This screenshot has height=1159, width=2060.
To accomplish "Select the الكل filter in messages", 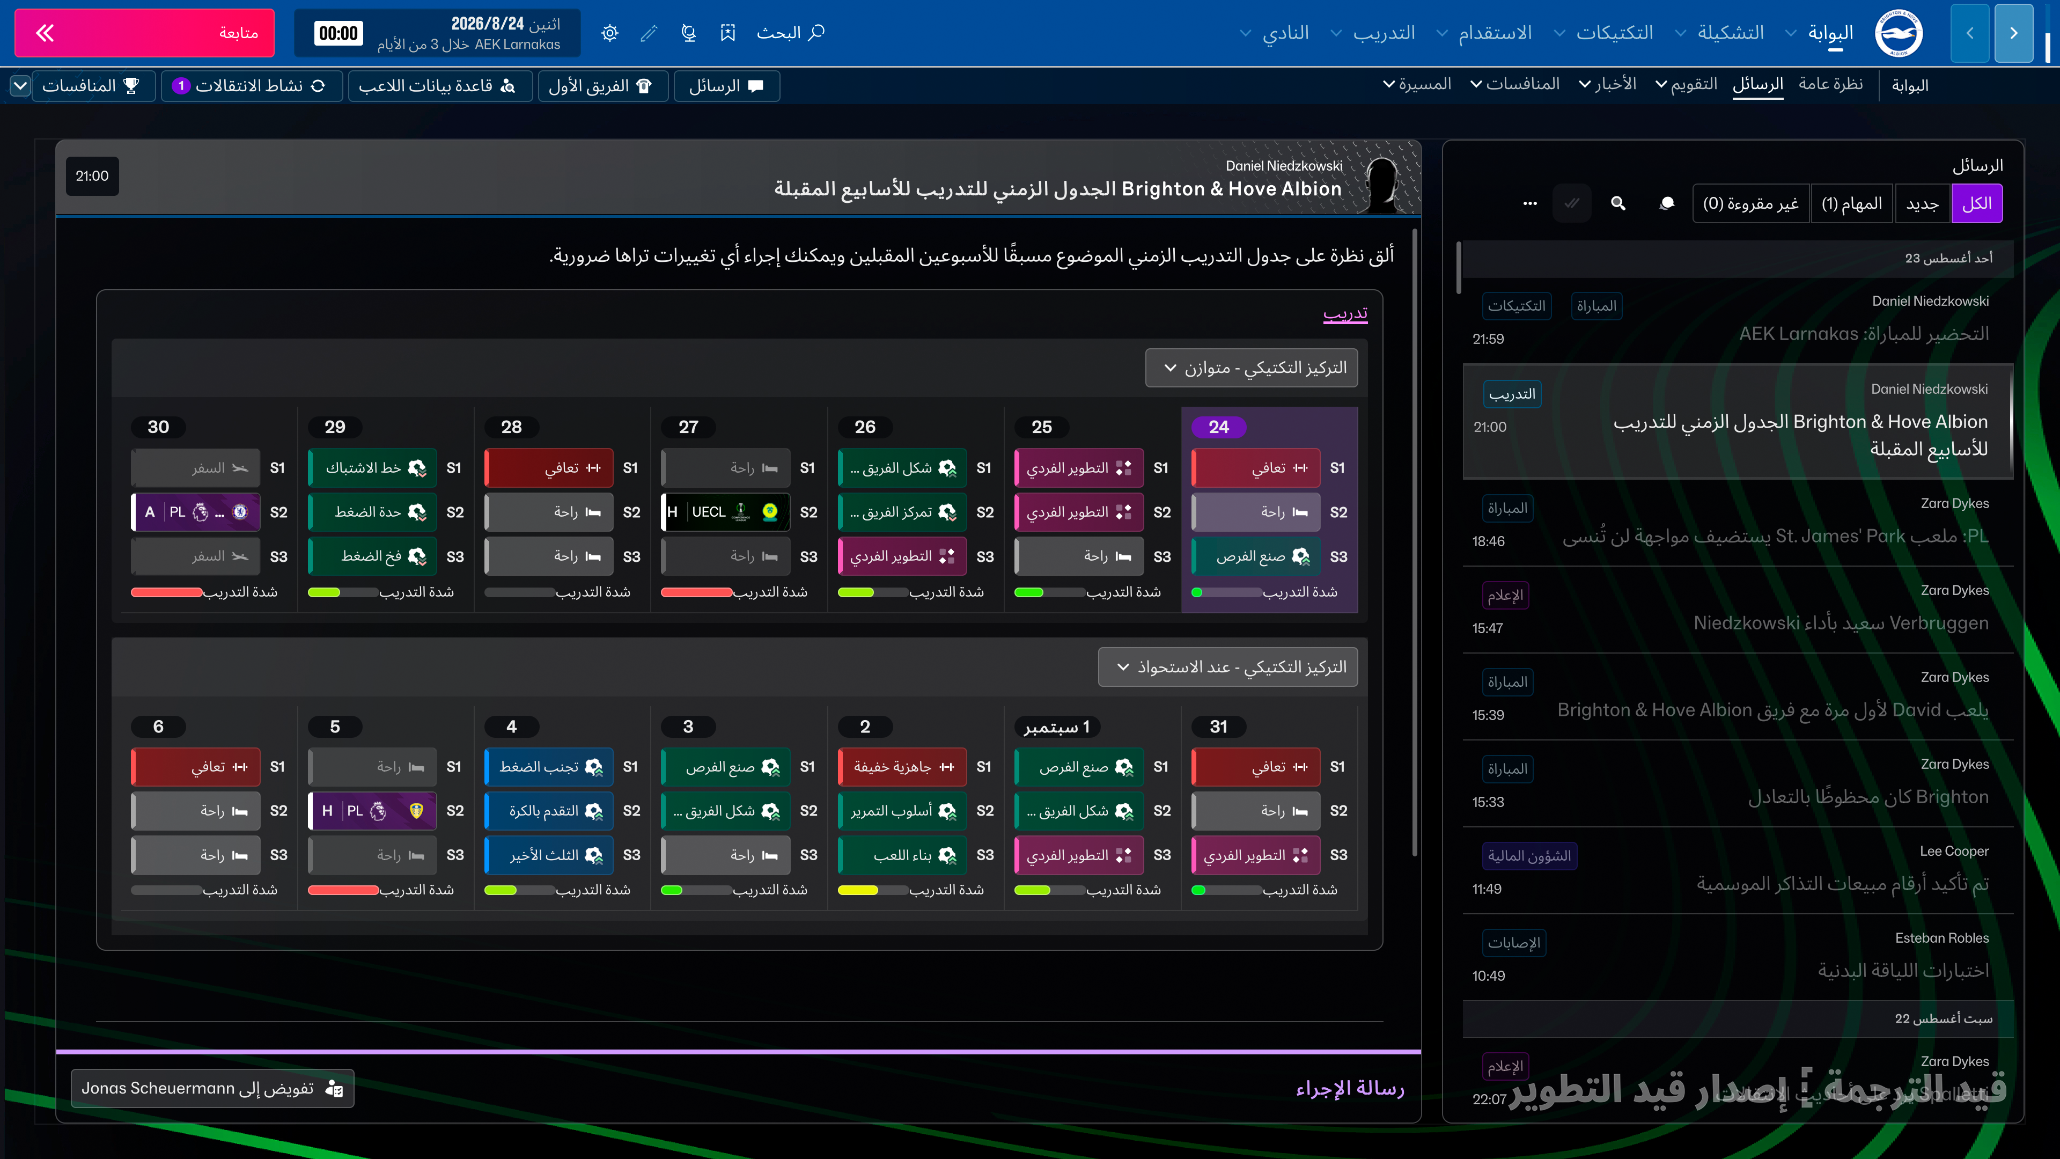I will click(x=1977, y=203).
